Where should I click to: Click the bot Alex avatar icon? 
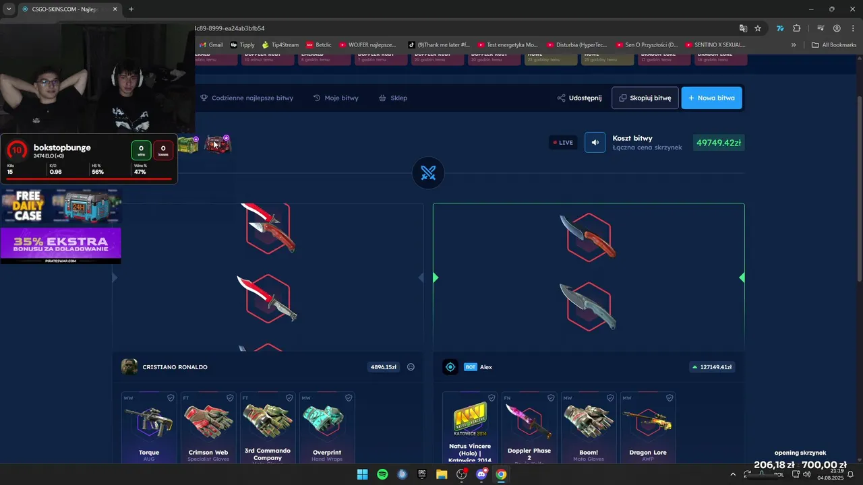point(450,367)
